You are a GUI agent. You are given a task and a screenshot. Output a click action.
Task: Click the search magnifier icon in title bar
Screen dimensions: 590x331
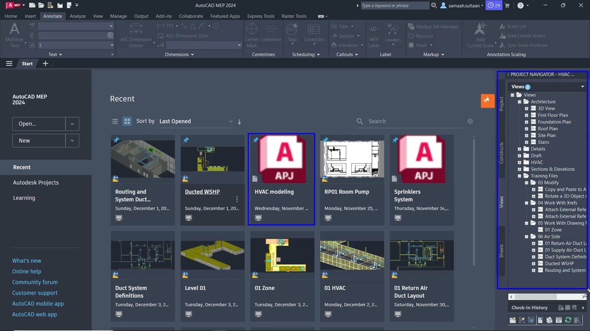coord(434,6)
